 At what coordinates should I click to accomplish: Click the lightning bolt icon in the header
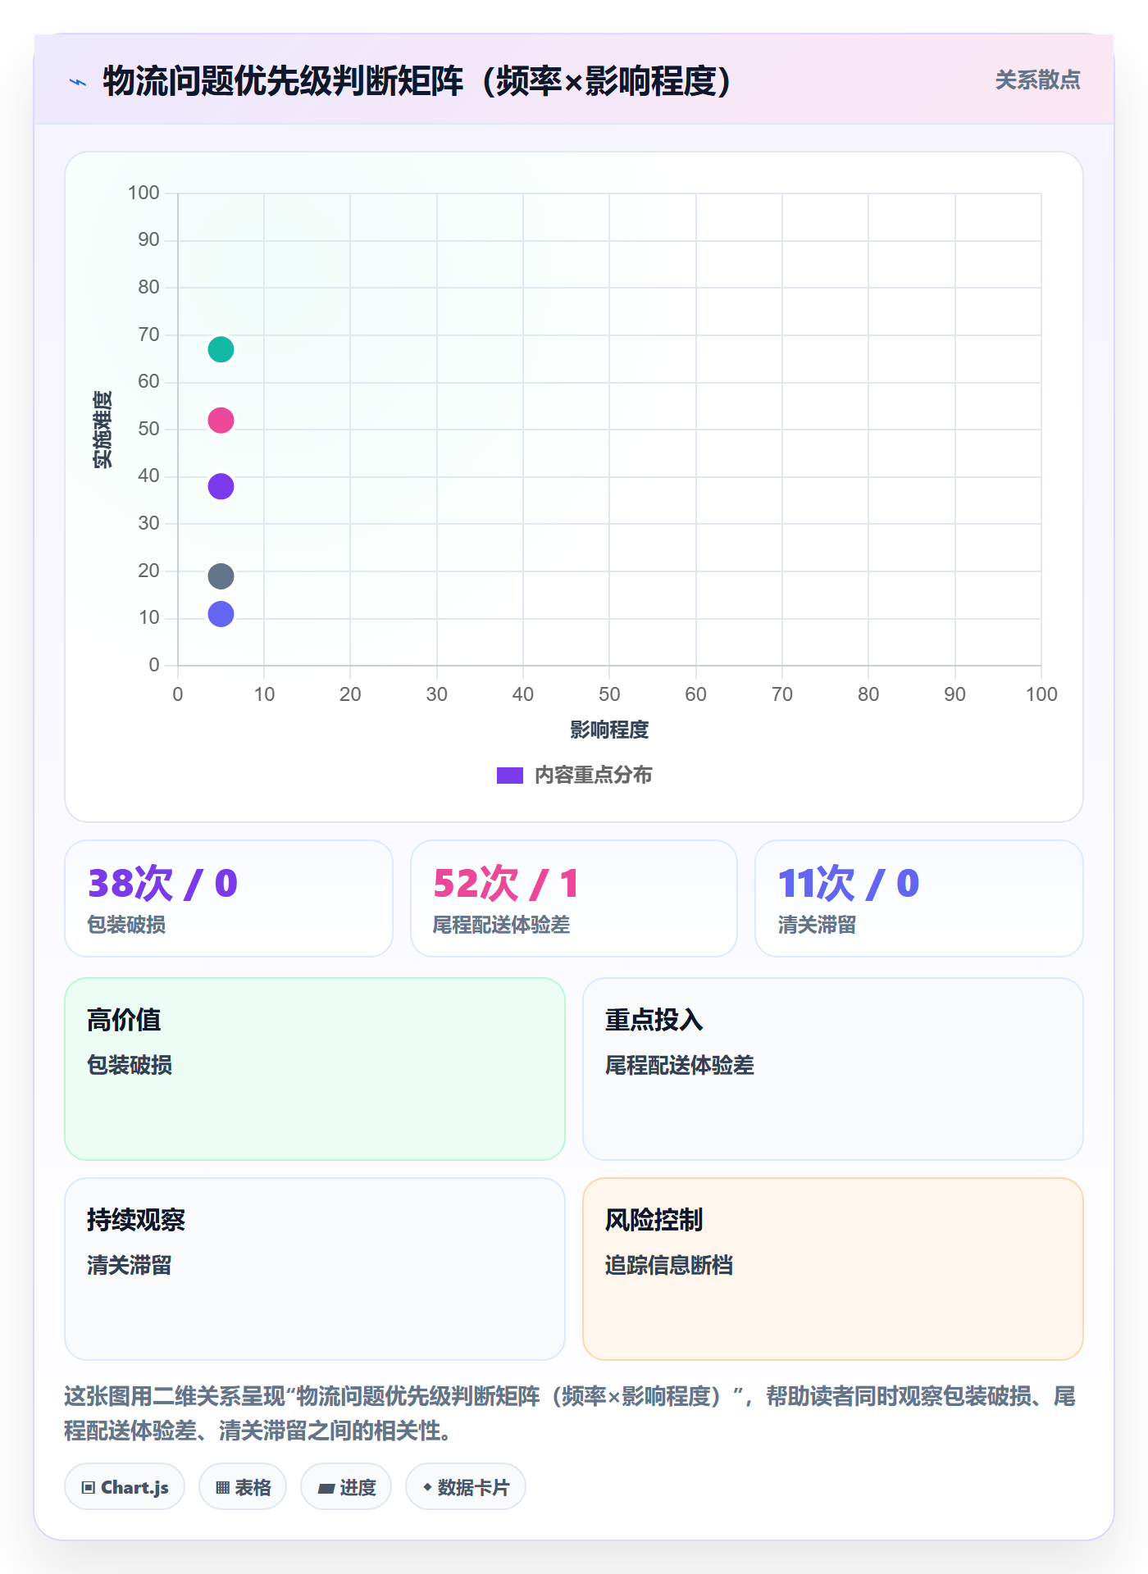(x=78, y=82)
